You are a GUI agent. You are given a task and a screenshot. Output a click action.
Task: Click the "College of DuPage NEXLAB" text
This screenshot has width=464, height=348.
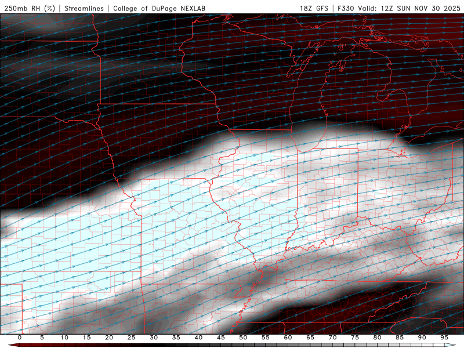(159, 8)
